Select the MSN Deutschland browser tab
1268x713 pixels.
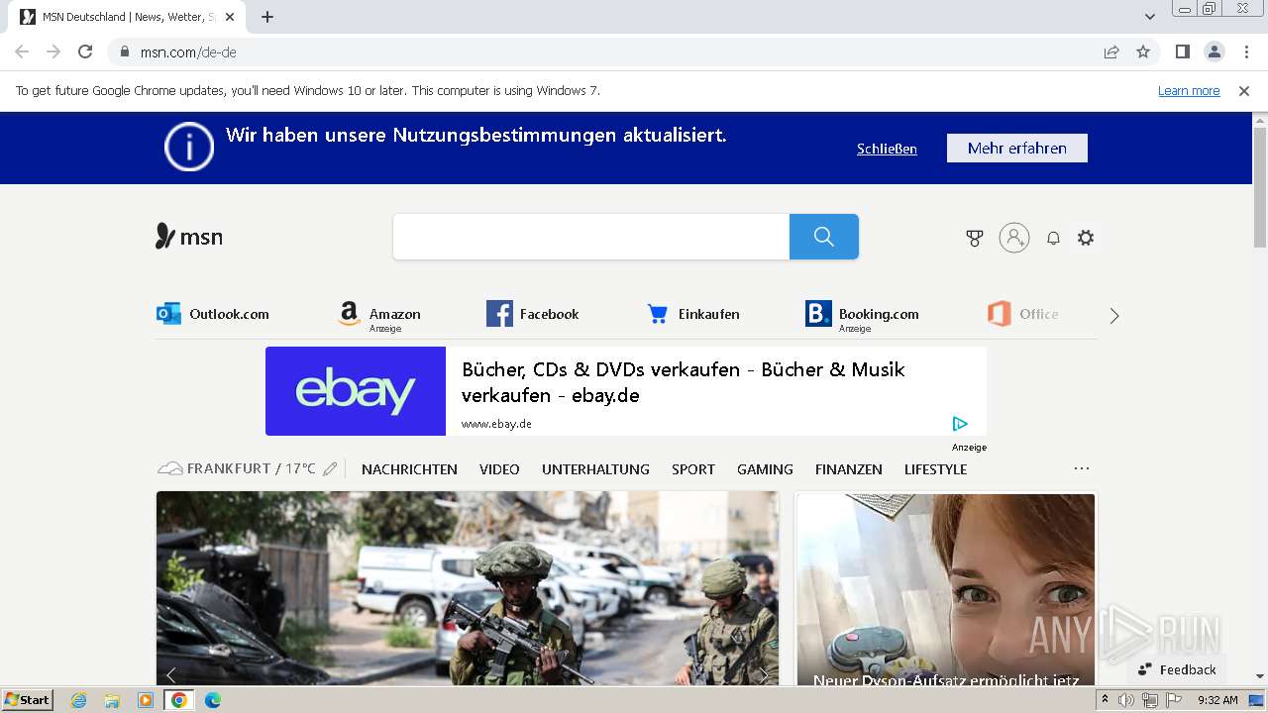coord(129,17)
